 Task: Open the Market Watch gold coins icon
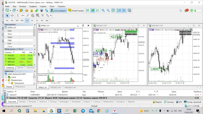(x=27, y=11)
